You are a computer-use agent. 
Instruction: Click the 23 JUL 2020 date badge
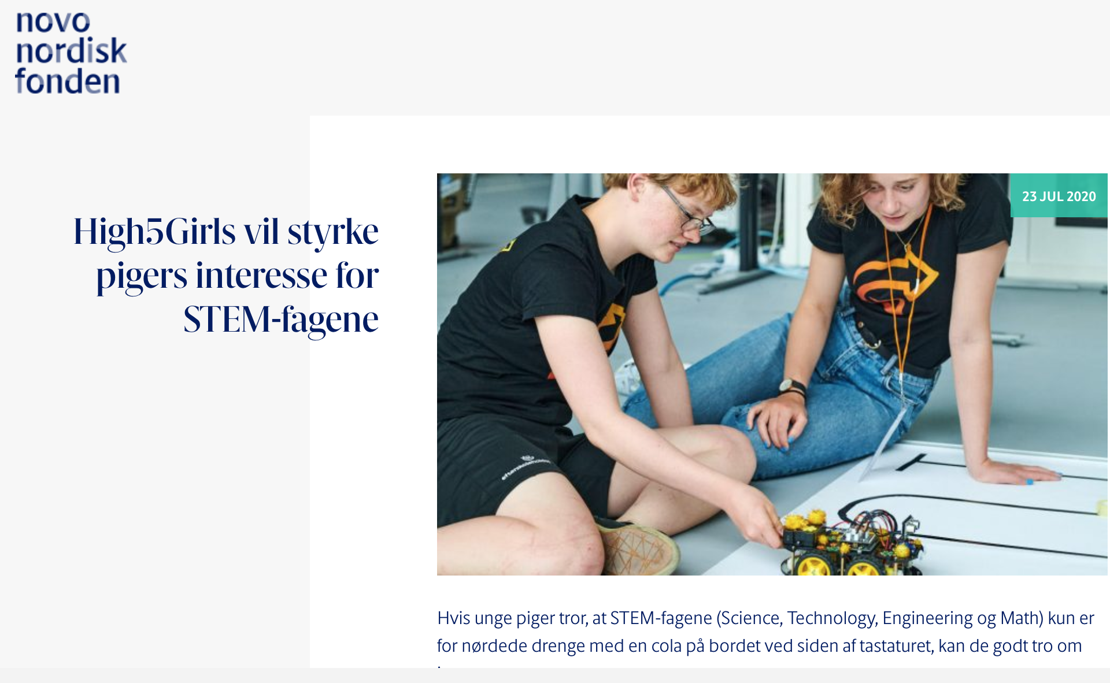(x=1059, y=196)
